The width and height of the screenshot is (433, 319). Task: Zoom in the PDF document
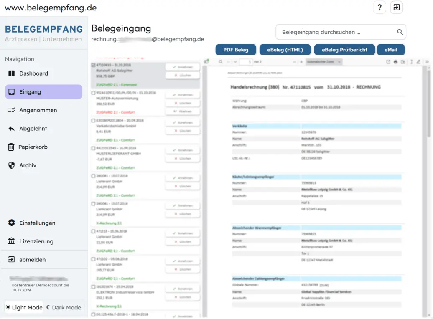pyautogui.click(x=301, y=62)
